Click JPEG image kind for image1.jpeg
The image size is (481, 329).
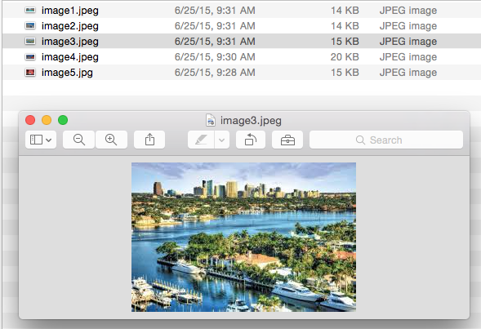pos(408,10)
